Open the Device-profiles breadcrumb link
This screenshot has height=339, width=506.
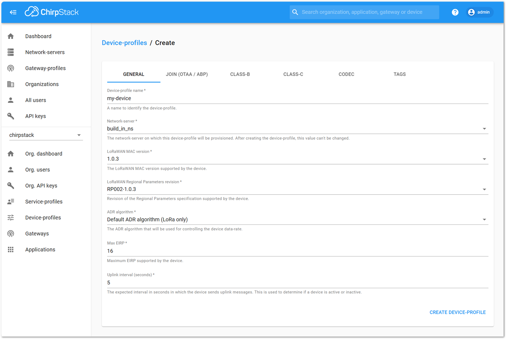[x=124, y=43]
